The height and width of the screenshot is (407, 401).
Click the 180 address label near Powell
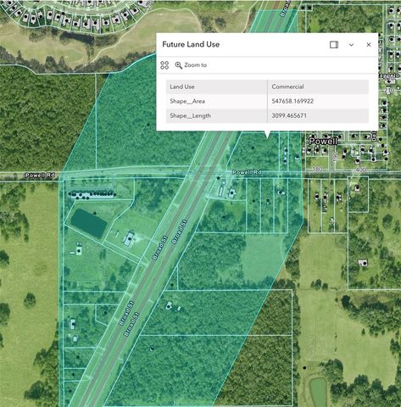coord(318,170)
